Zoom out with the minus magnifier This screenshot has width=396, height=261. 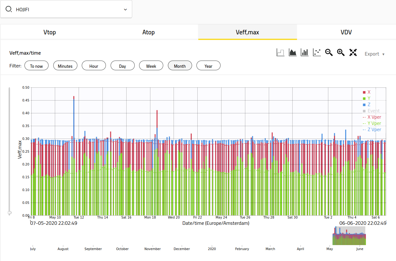pos(329,52)
